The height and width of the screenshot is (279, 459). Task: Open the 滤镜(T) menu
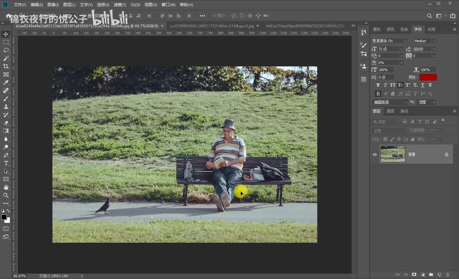coord(119,5)
